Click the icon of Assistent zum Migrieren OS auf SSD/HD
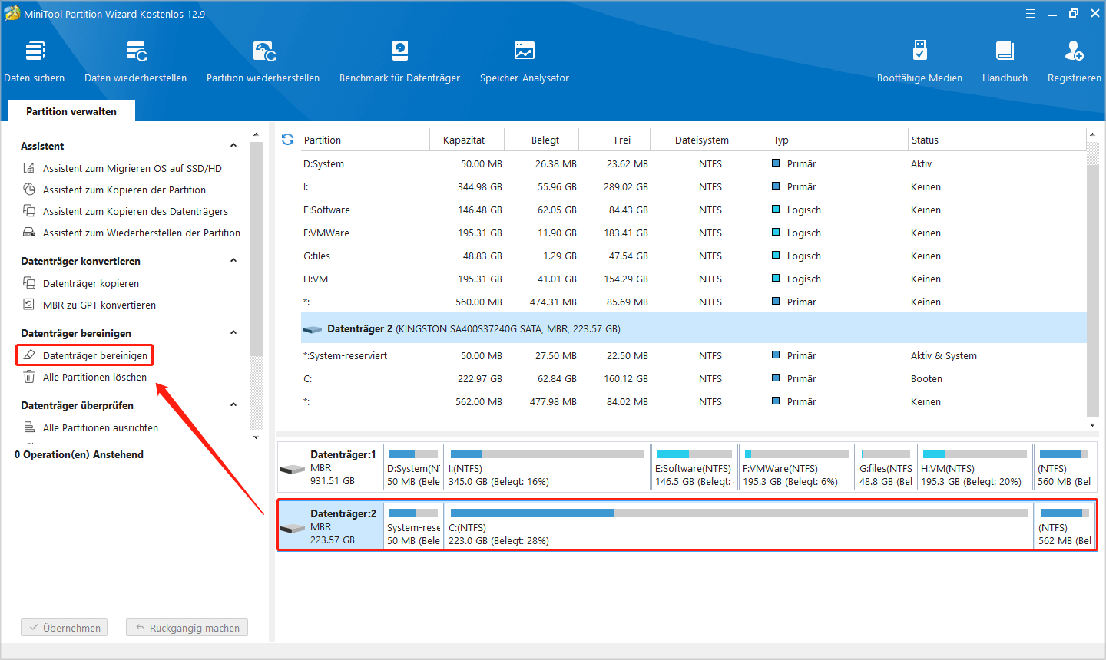 point(29,168)
